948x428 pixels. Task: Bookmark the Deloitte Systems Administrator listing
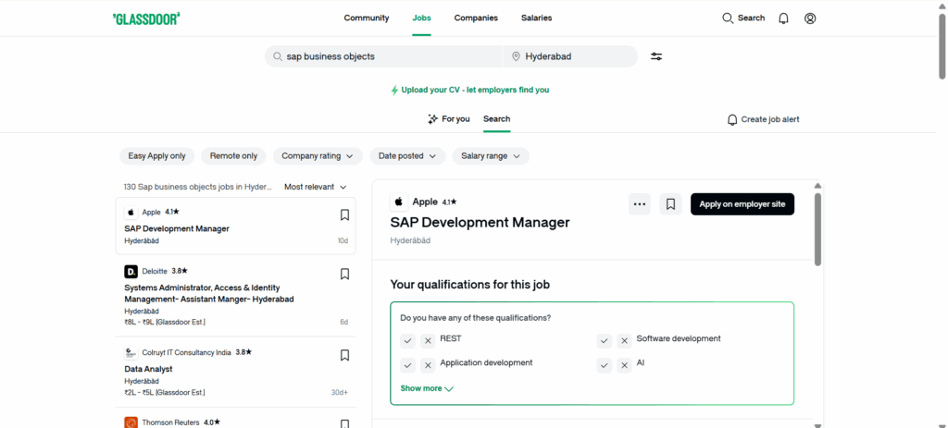pos(344,274)
